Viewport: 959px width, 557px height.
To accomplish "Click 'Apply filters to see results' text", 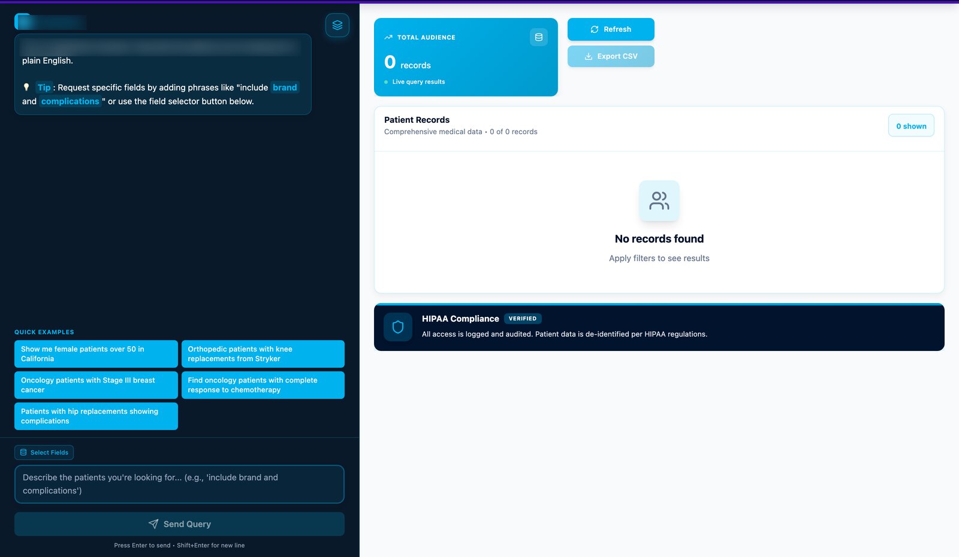I will (x=659, y=258).
